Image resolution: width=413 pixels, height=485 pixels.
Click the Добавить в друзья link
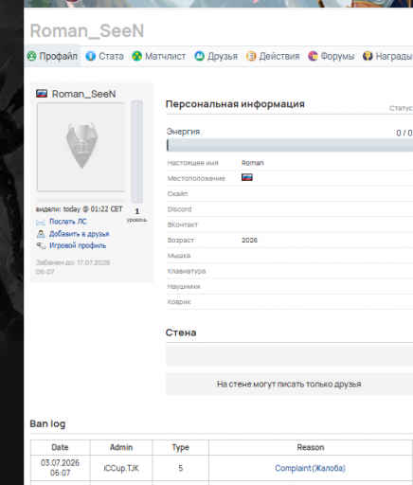[x=79, y=234]
